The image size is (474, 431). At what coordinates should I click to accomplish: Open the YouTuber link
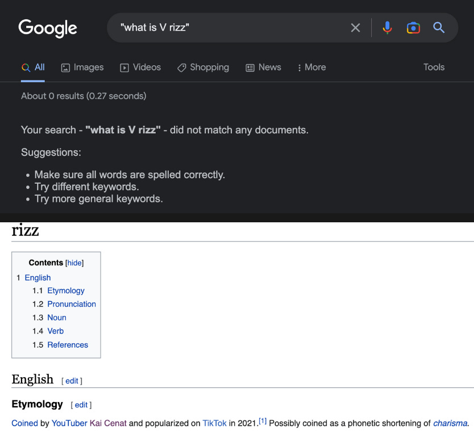click(69, 423)
